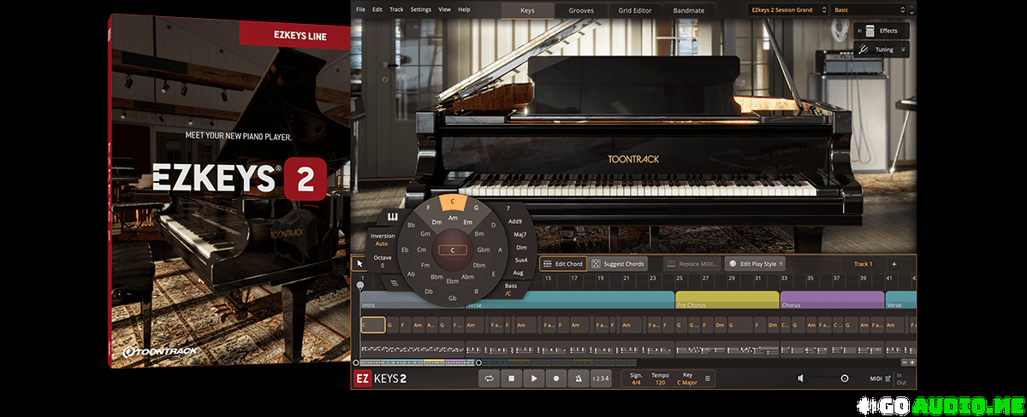1027x417 pixels.
Task: Switch to the Grooves tab
Action: [581, 10]
